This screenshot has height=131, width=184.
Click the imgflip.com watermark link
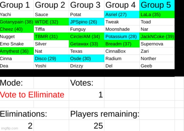(x=10, y=128)
